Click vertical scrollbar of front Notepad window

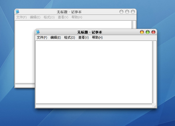(x=154, y=72)
